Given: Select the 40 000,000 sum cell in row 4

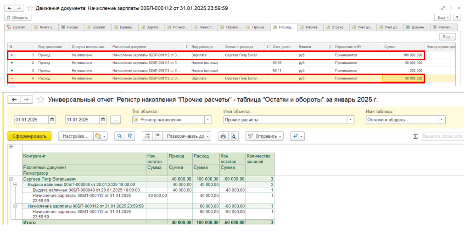Looking at the screenshot, I should (x=403, y=78).
